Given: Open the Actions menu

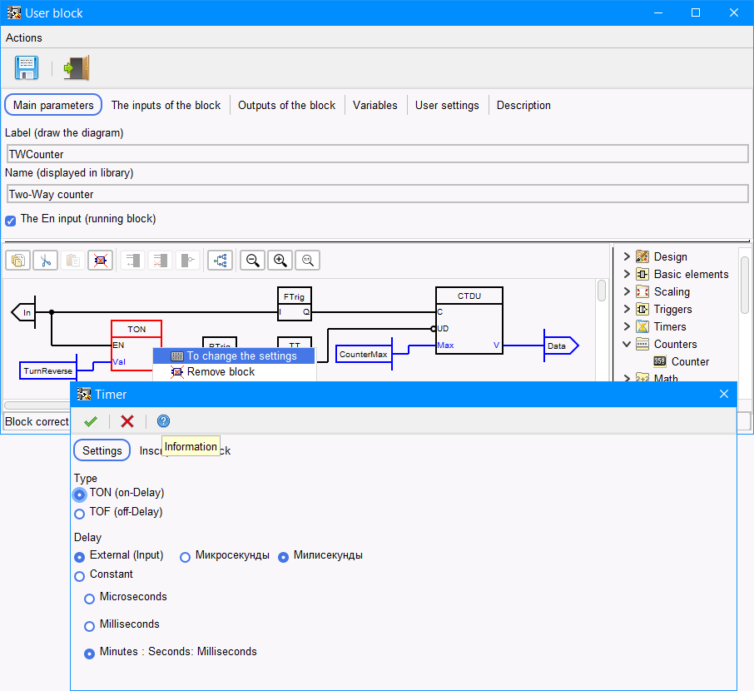Looking at the screenshot, I should pyautogui.click(x=24, y=37).
